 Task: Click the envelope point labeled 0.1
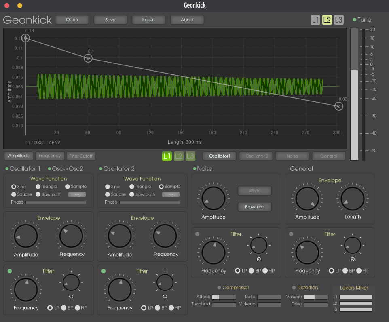(88, 59)
